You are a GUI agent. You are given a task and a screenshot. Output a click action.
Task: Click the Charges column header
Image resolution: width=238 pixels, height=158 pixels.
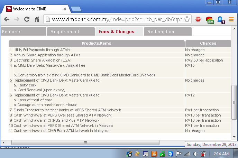tap(208, 43)
